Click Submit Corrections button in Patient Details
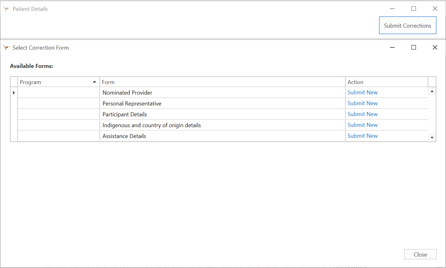Image resolution: width=446 pixels, height=268 pixels. coord(408,25)
